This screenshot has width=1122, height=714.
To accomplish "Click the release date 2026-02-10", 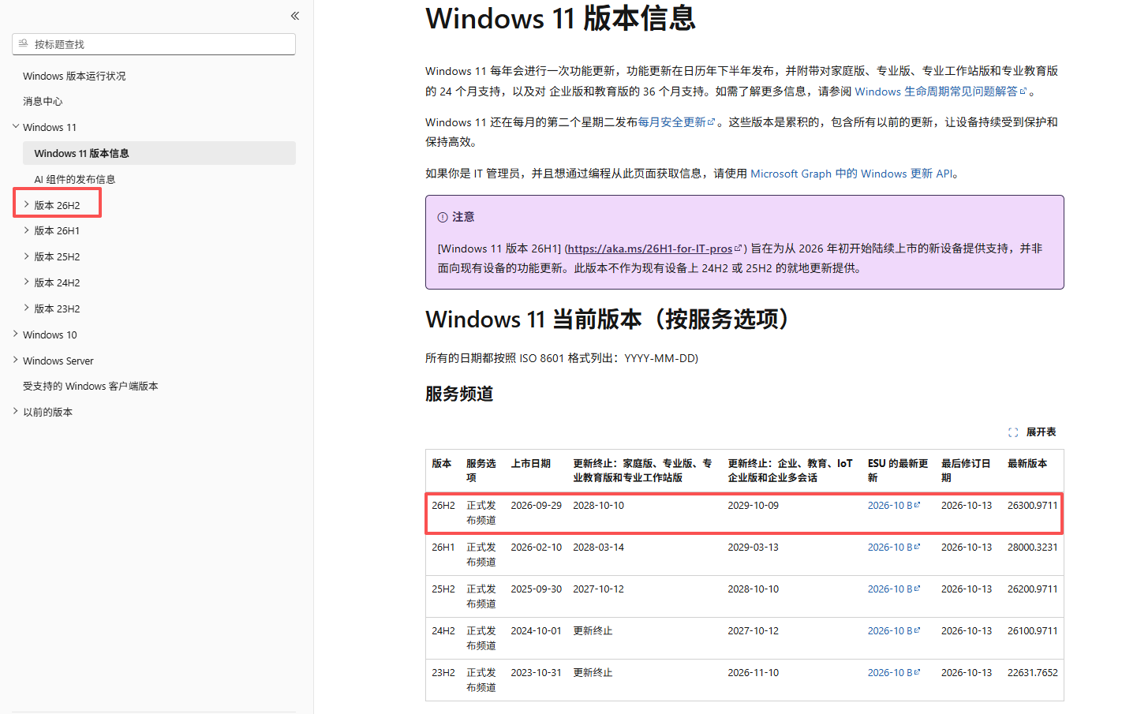I will click(537, 548).
